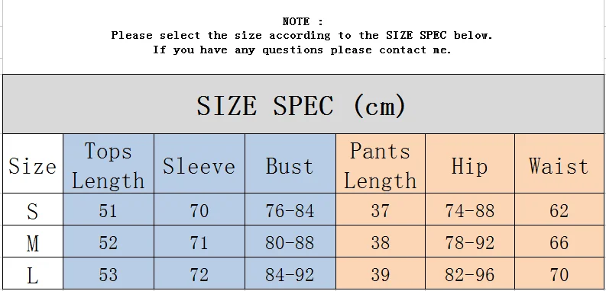Select the waist value 70 cell
The width and height of the screenshot is (606, 291).
point(559,273)
